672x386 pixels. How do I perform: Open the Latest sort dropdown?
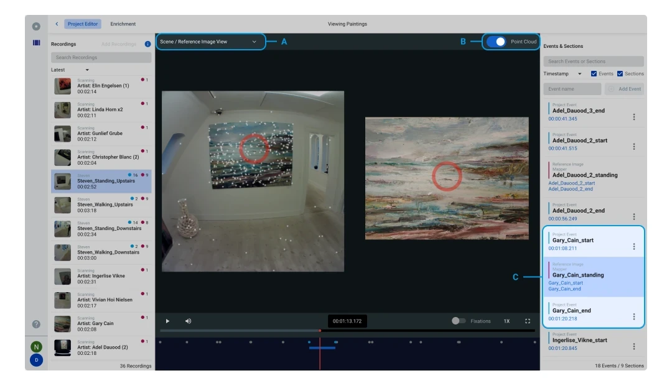click(x=70, y=70)
